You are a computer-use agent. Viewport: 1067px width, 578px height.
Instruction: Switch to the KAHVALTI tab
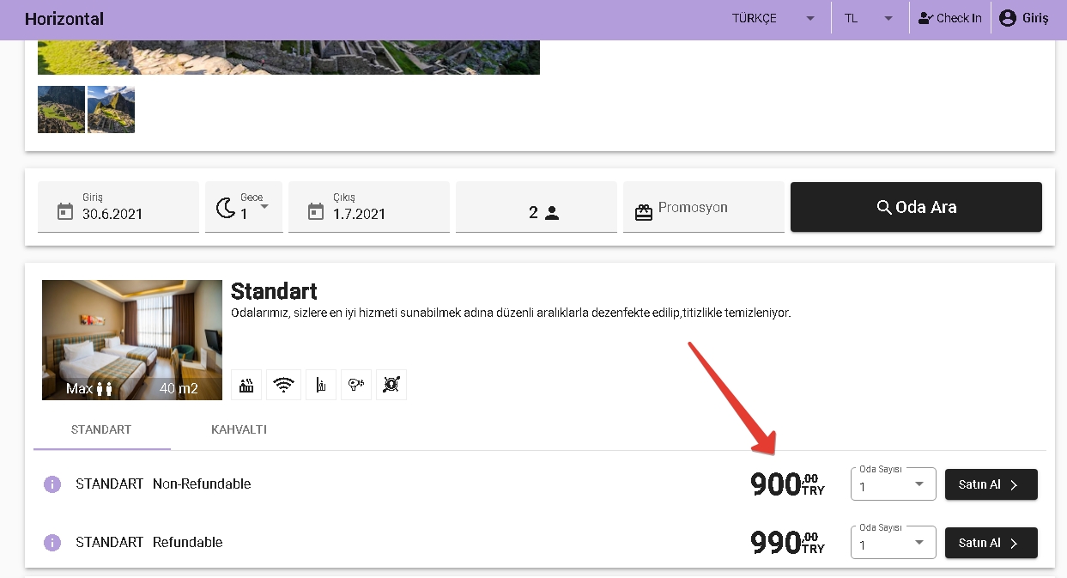[239, 429]
